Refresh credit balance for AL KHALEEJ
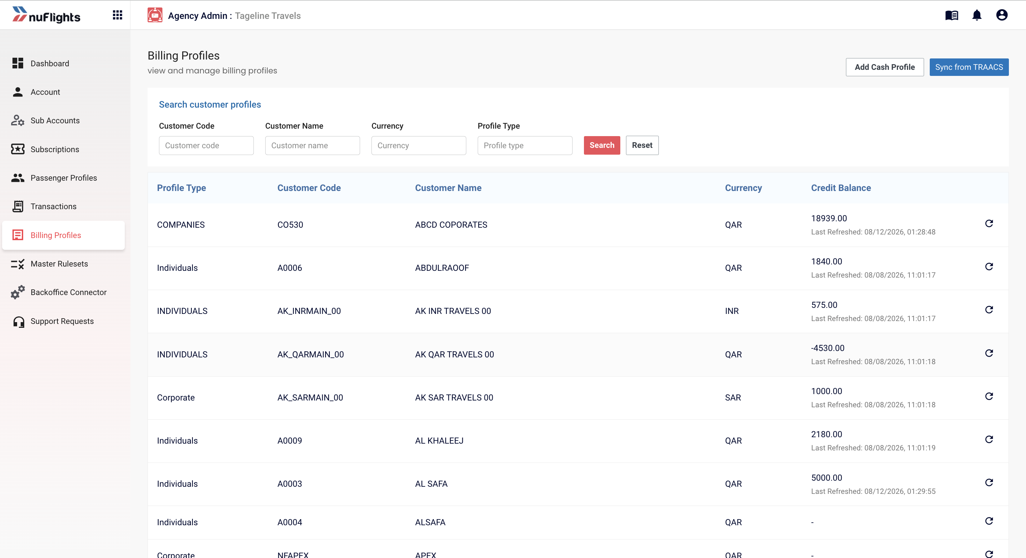The width and height of the screenshot is (1026, 558). coord(989,439)
